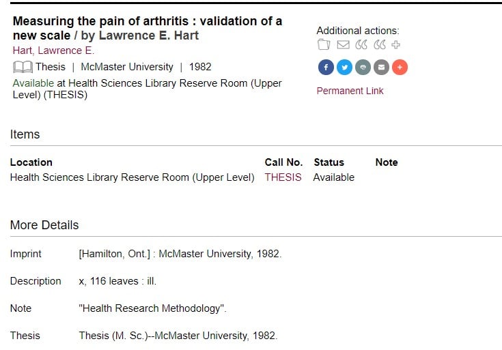Viewport: 502px width, 350px height.
Task: Click the Location column header
Action: (31, 162)
